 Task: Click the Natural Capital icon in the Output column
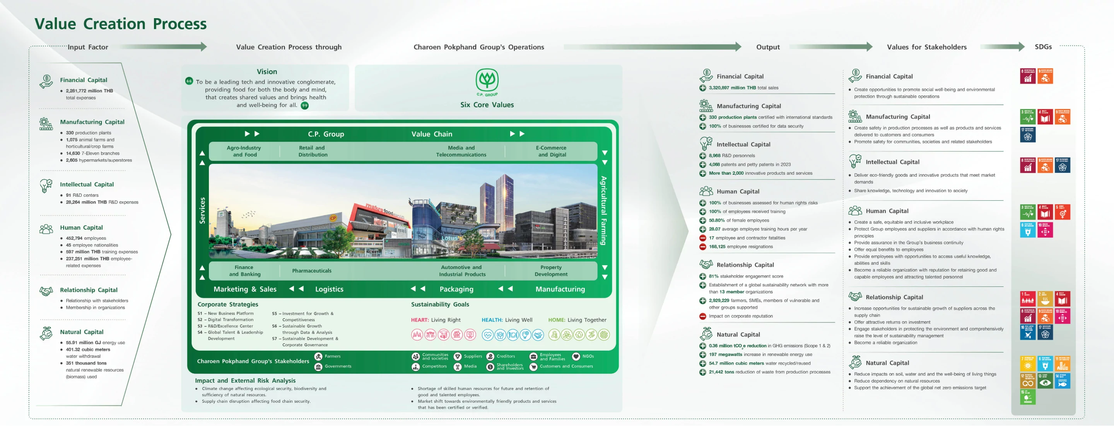point(706,334)
